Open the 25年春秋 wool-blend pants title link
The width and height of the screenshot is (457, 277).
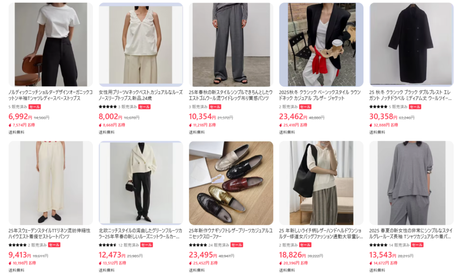click(x=231, y=95)
